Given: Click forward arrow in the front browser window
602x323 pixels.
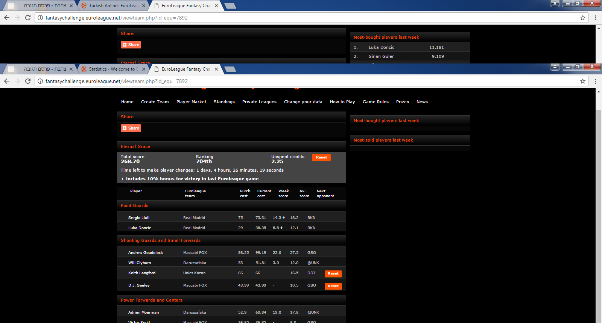Looking at the screenshot, I should click(17, 81).
